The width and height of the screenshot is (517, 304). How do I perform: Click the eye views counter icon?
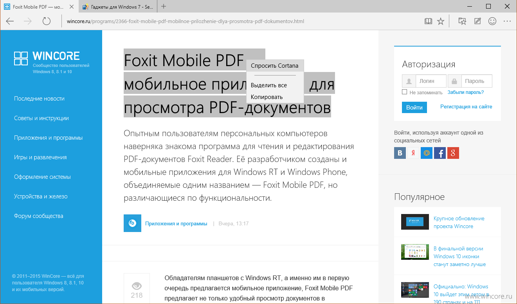pos(137,286)
